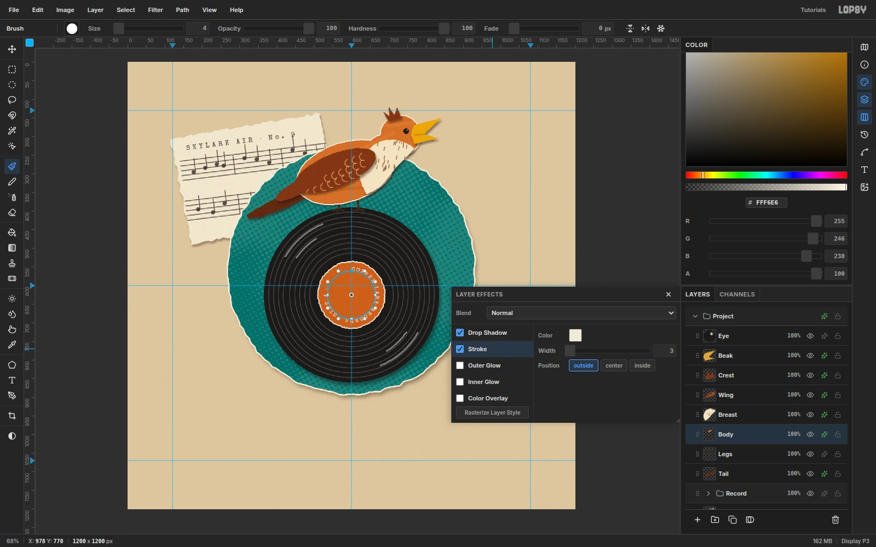Viewport: 876px width, 547px height.
Task: Duplicate the selected layer
Action: [733, 520]
